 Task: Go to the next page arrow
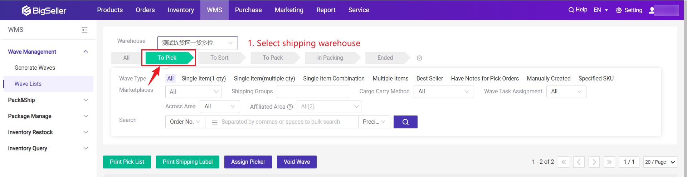(x=594, y=162)
